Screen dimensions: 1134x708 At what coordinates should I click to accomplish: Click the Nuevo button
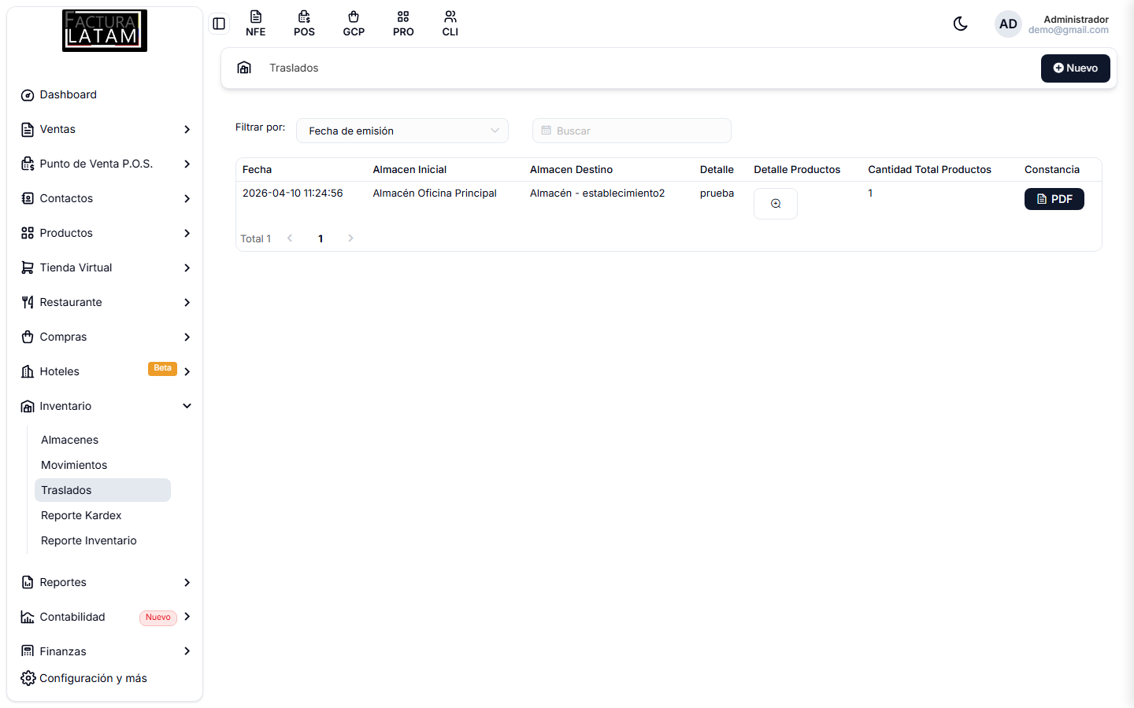coord(1076,68)
